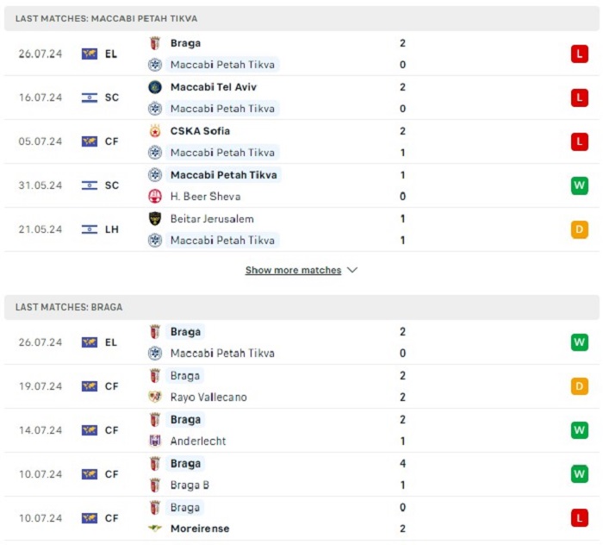603x545 pixels.
Task: Expand Show more matches chevron
Action: [352, 270]
